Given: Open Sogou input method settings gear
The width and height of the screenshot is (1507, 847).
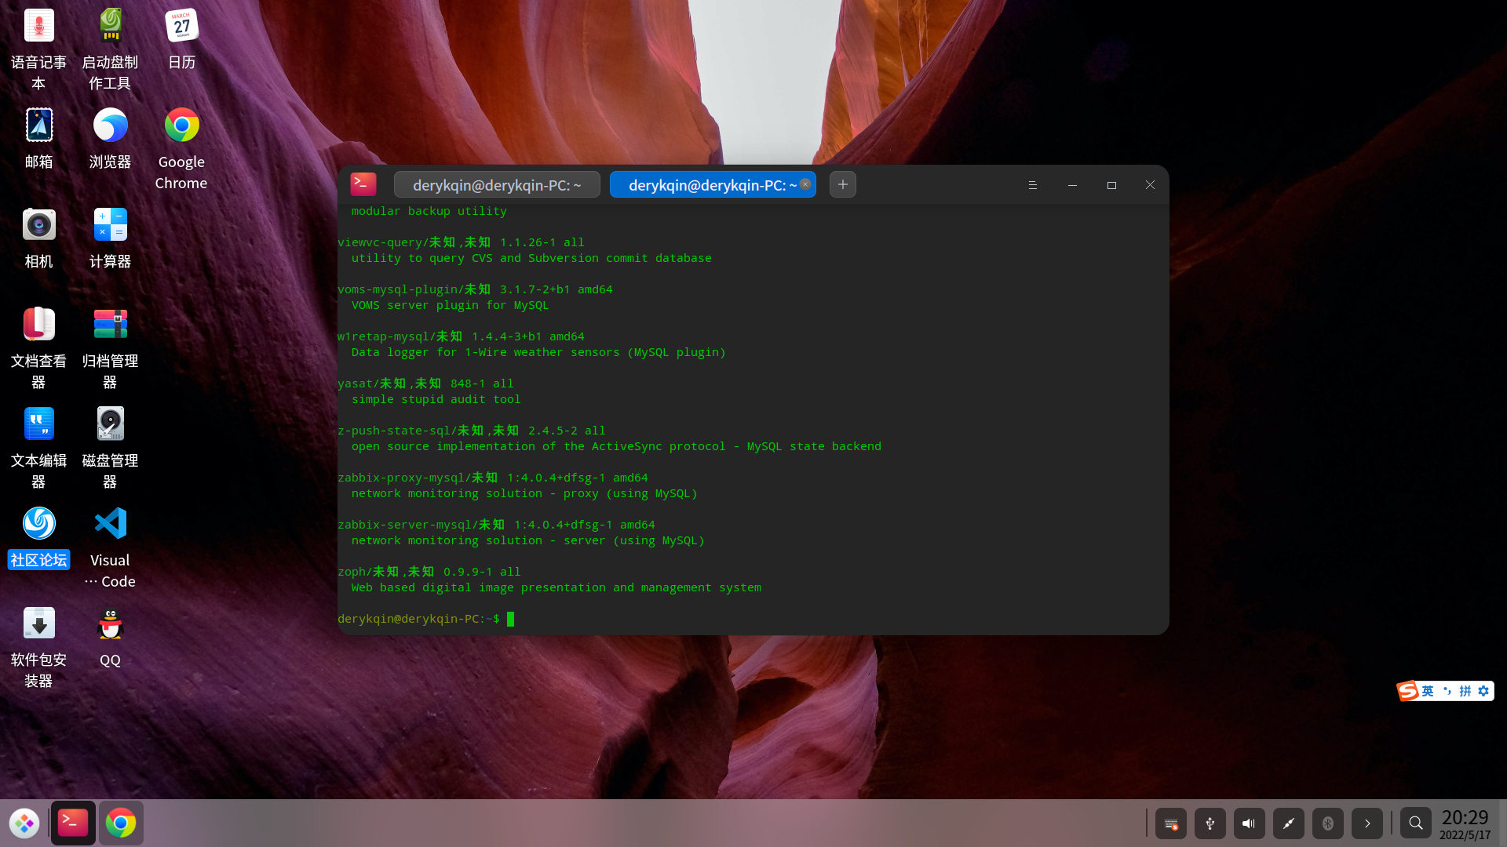Looking at the screenshot, I should point(1483,691).
